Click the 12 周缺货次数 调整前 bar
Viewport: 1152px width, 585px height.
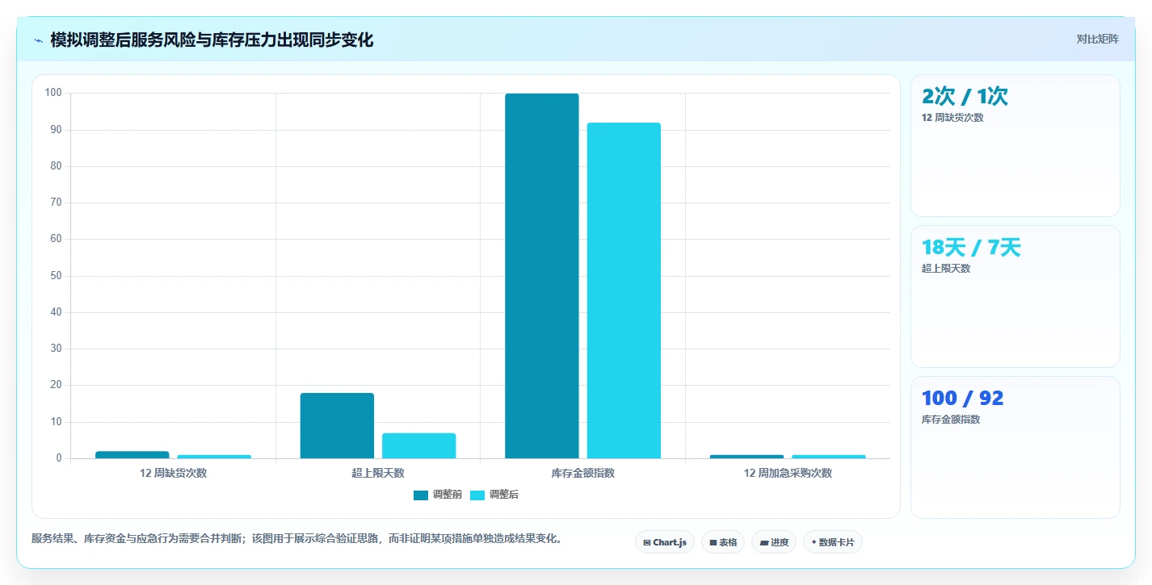(132, 455)
